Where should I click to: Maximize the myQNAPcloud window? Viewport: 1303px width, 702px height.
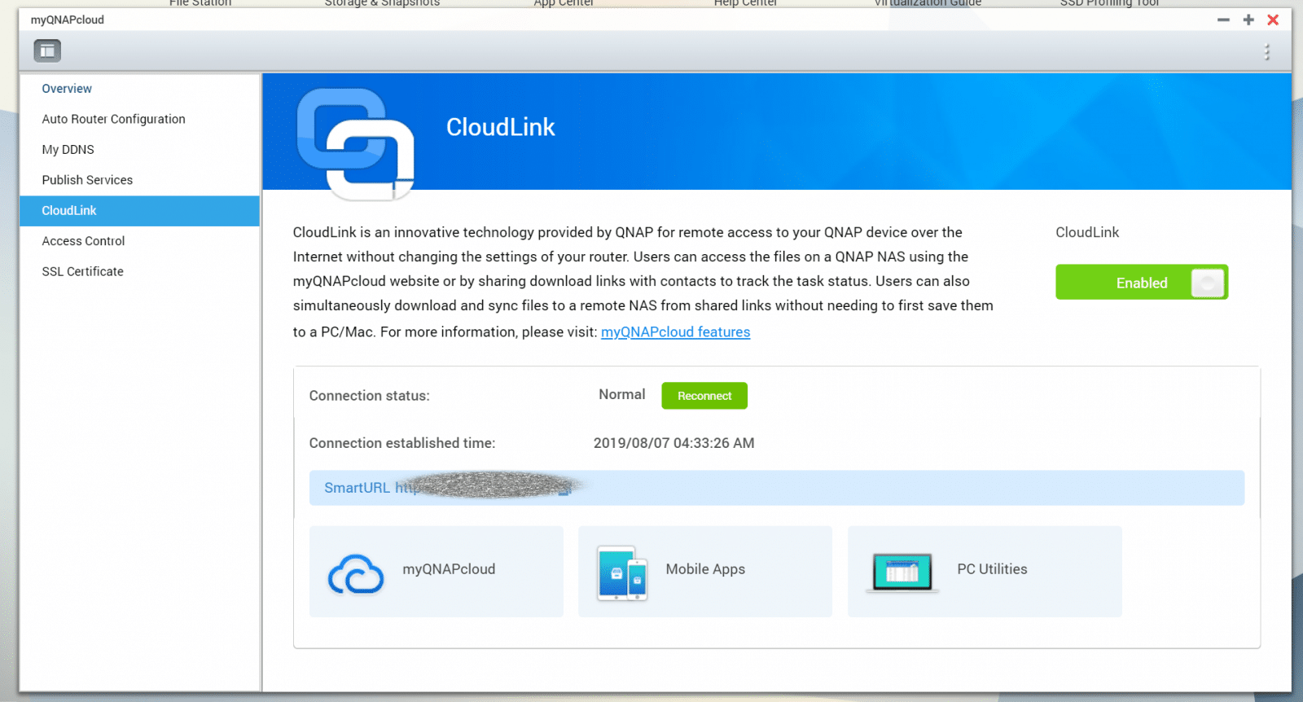[1248, 20]
